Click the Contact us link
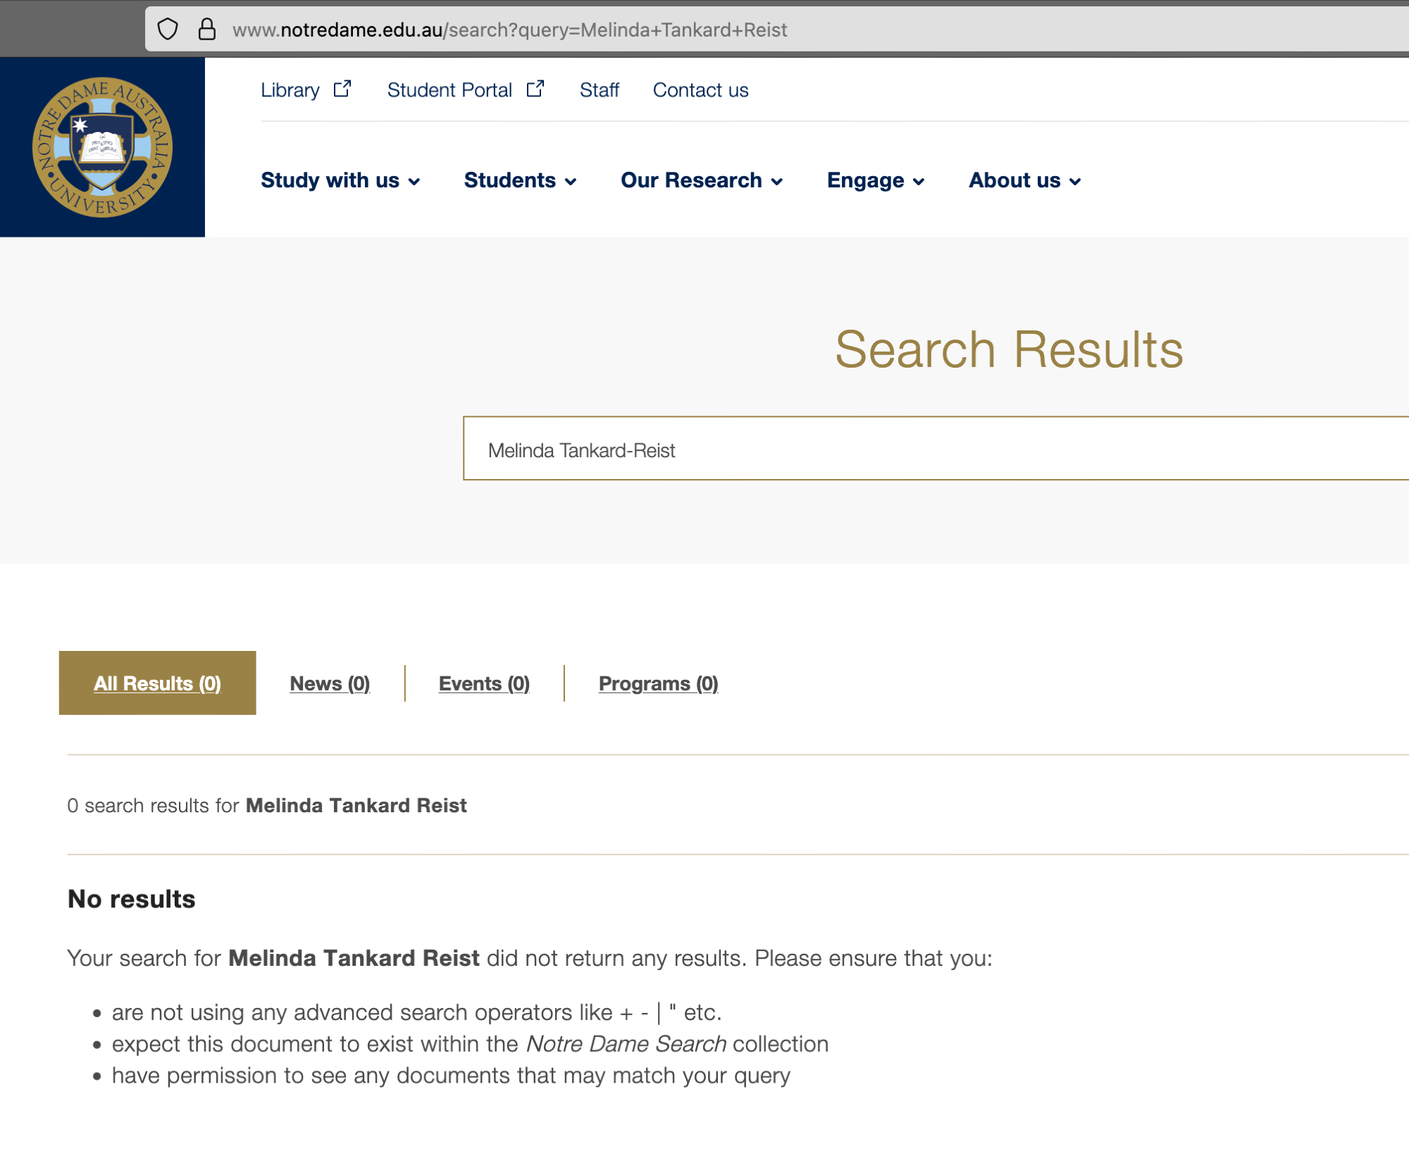The image size is (1409, 1149). pyautogui.click(x=700, y=90)
